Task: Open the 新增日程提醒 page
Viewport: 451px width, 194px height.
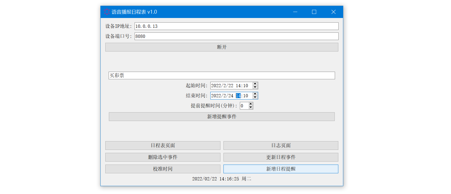Action: pyautogui.click(x=281, y=169)
